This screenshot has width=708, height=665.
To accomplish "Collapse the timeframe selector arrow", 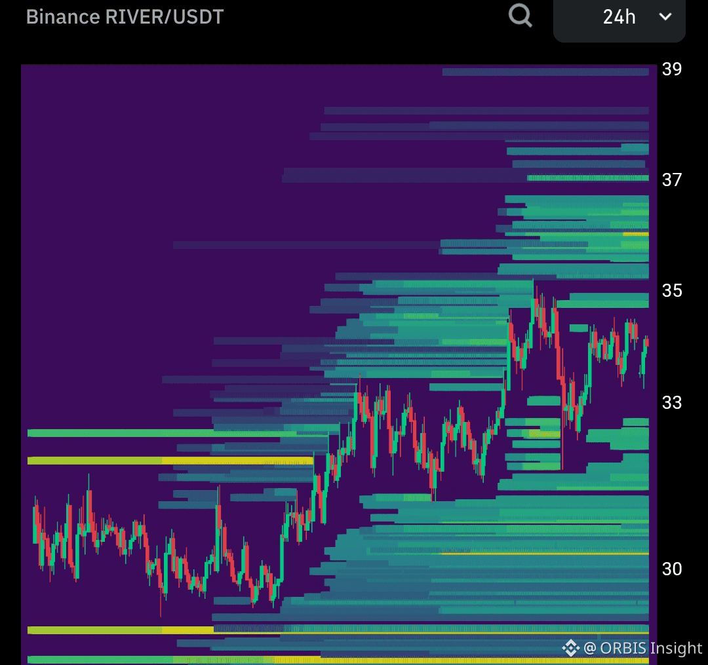I will pos(663,19).
